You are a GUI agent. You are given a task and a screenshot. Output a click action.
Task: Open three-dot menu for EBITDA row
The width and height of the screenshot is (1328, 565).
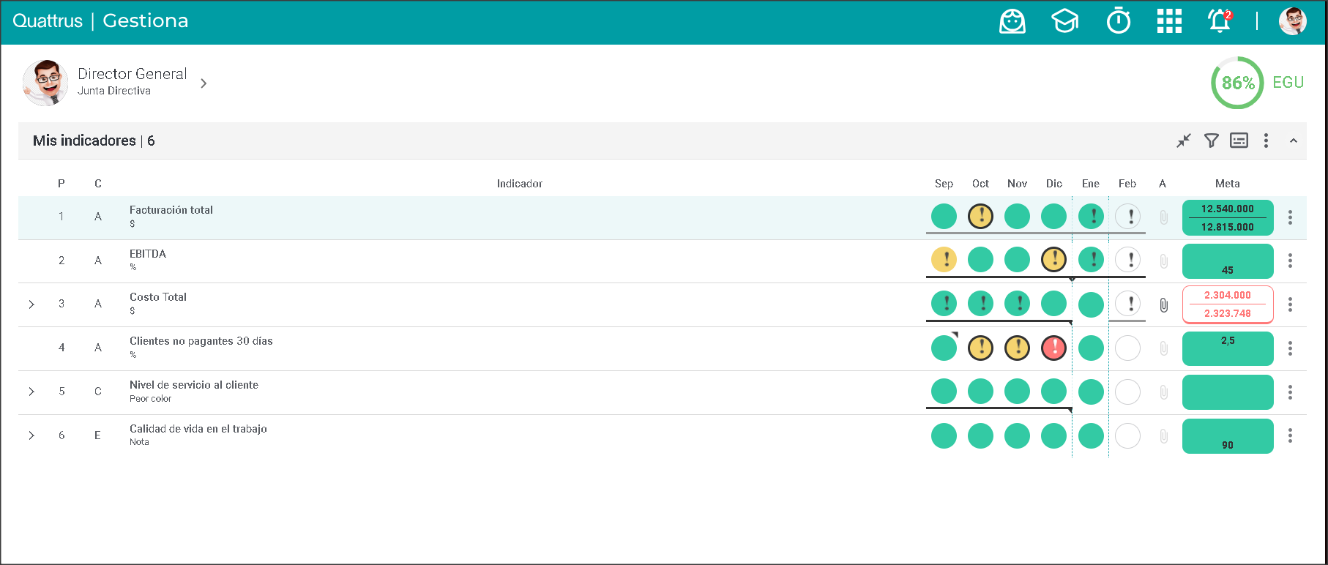[1290, 261]
